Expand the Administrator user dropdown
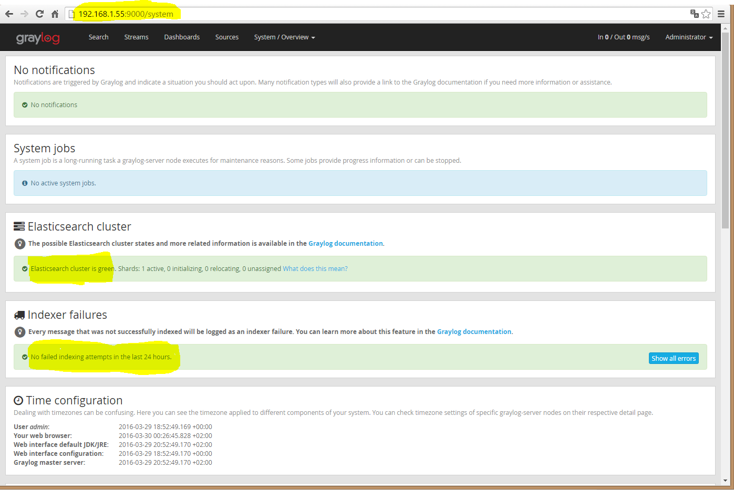This screenshot has width=734, height=490. pos(689,37)
